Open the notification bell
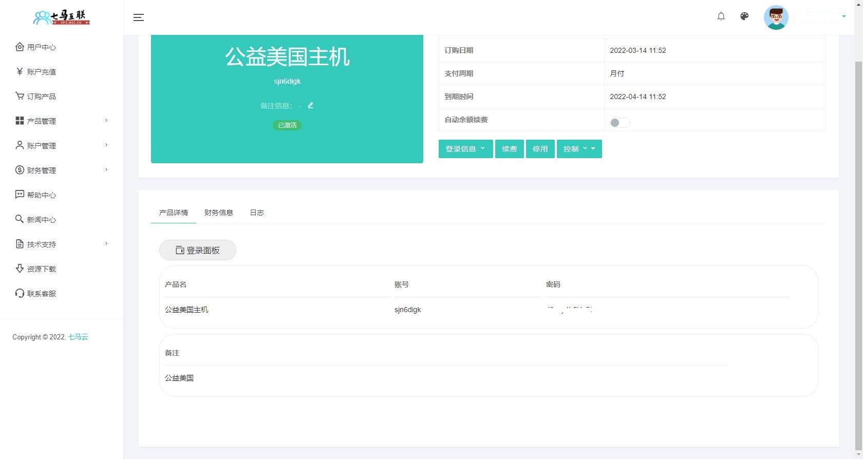This screenshot has height=459, width=863. (721, 16)
